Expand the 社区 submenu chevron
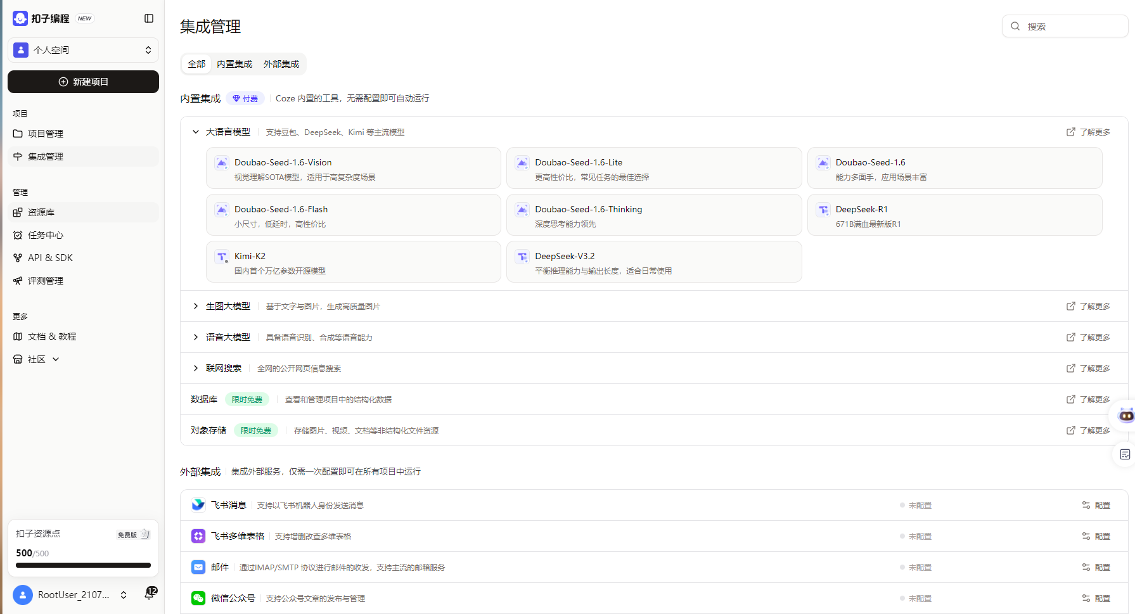The width and height of the screenshot is (1135, 614). tap(56, 359)
